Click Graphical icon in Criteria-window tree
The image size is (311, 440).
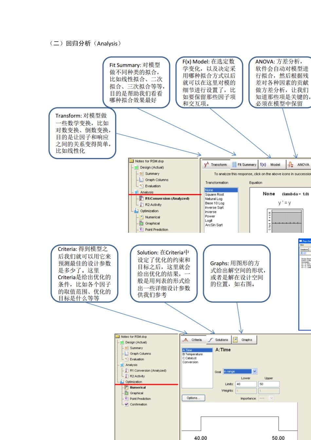pos(126,393)
